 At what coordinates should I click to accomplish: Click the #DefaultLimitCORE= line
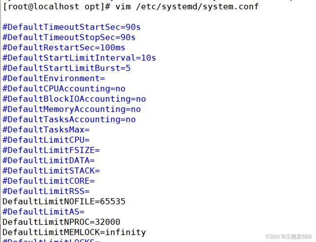pyautogui.click(x=48, y=181)
